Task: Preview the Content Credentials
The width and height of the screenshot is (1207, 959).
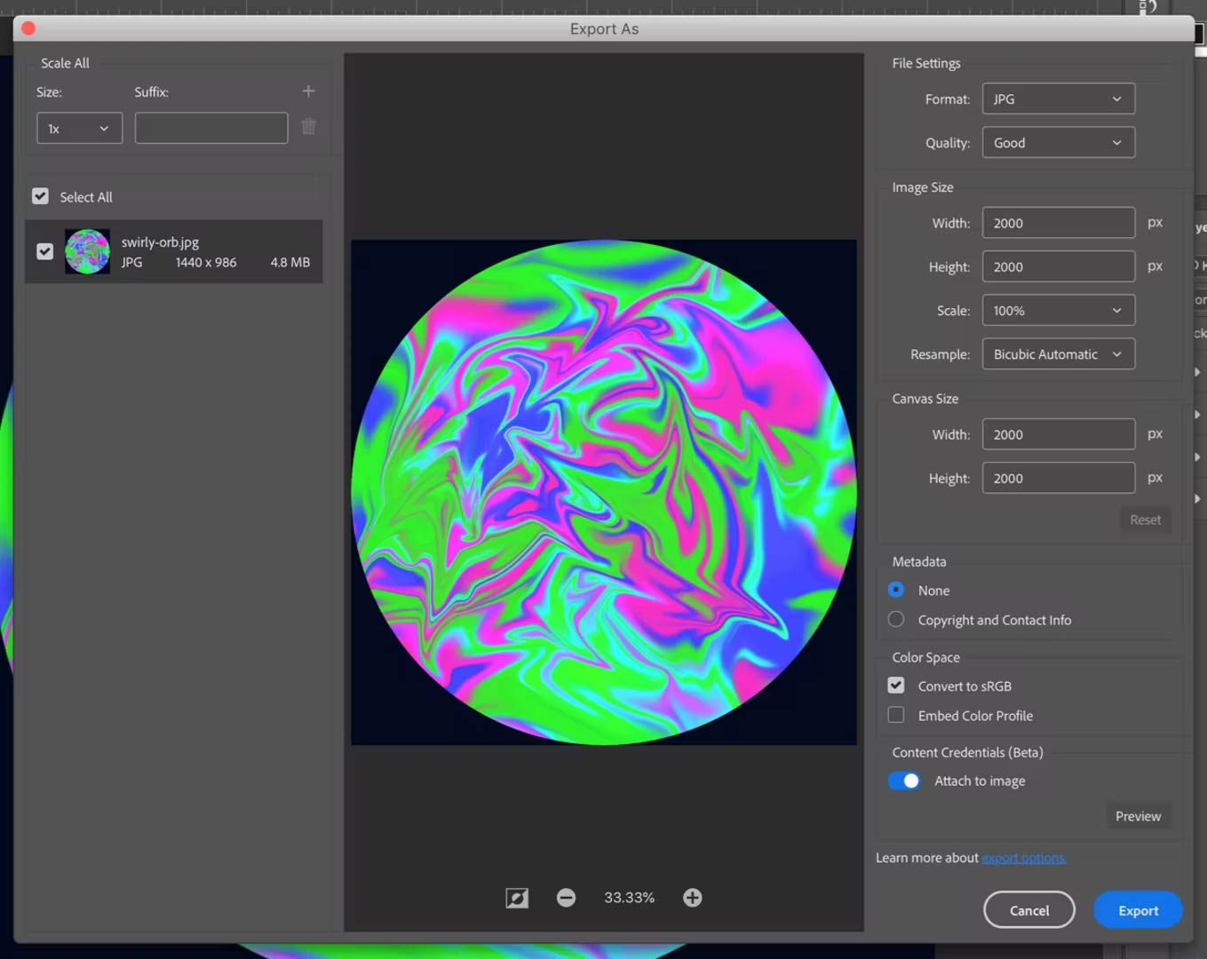Action: [1139, 815]
